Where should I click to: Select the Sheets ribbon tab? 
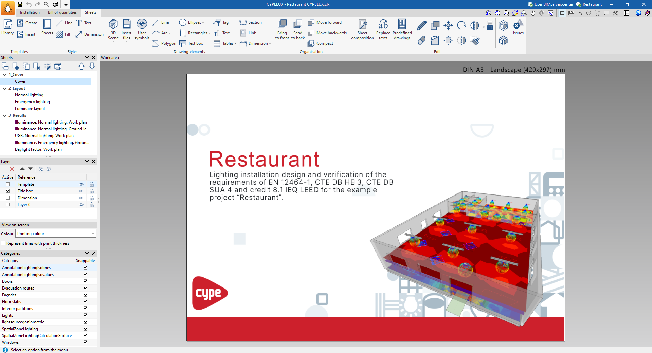coord(91,12)
